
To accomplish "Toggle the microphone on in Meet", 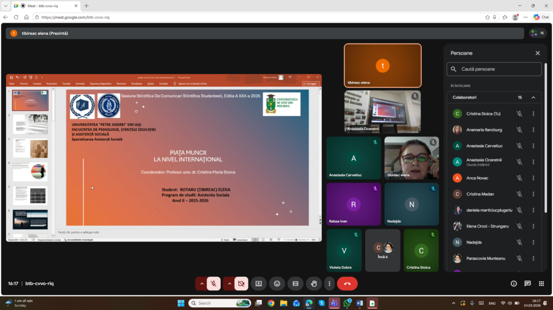I will (x=214, y=284).
